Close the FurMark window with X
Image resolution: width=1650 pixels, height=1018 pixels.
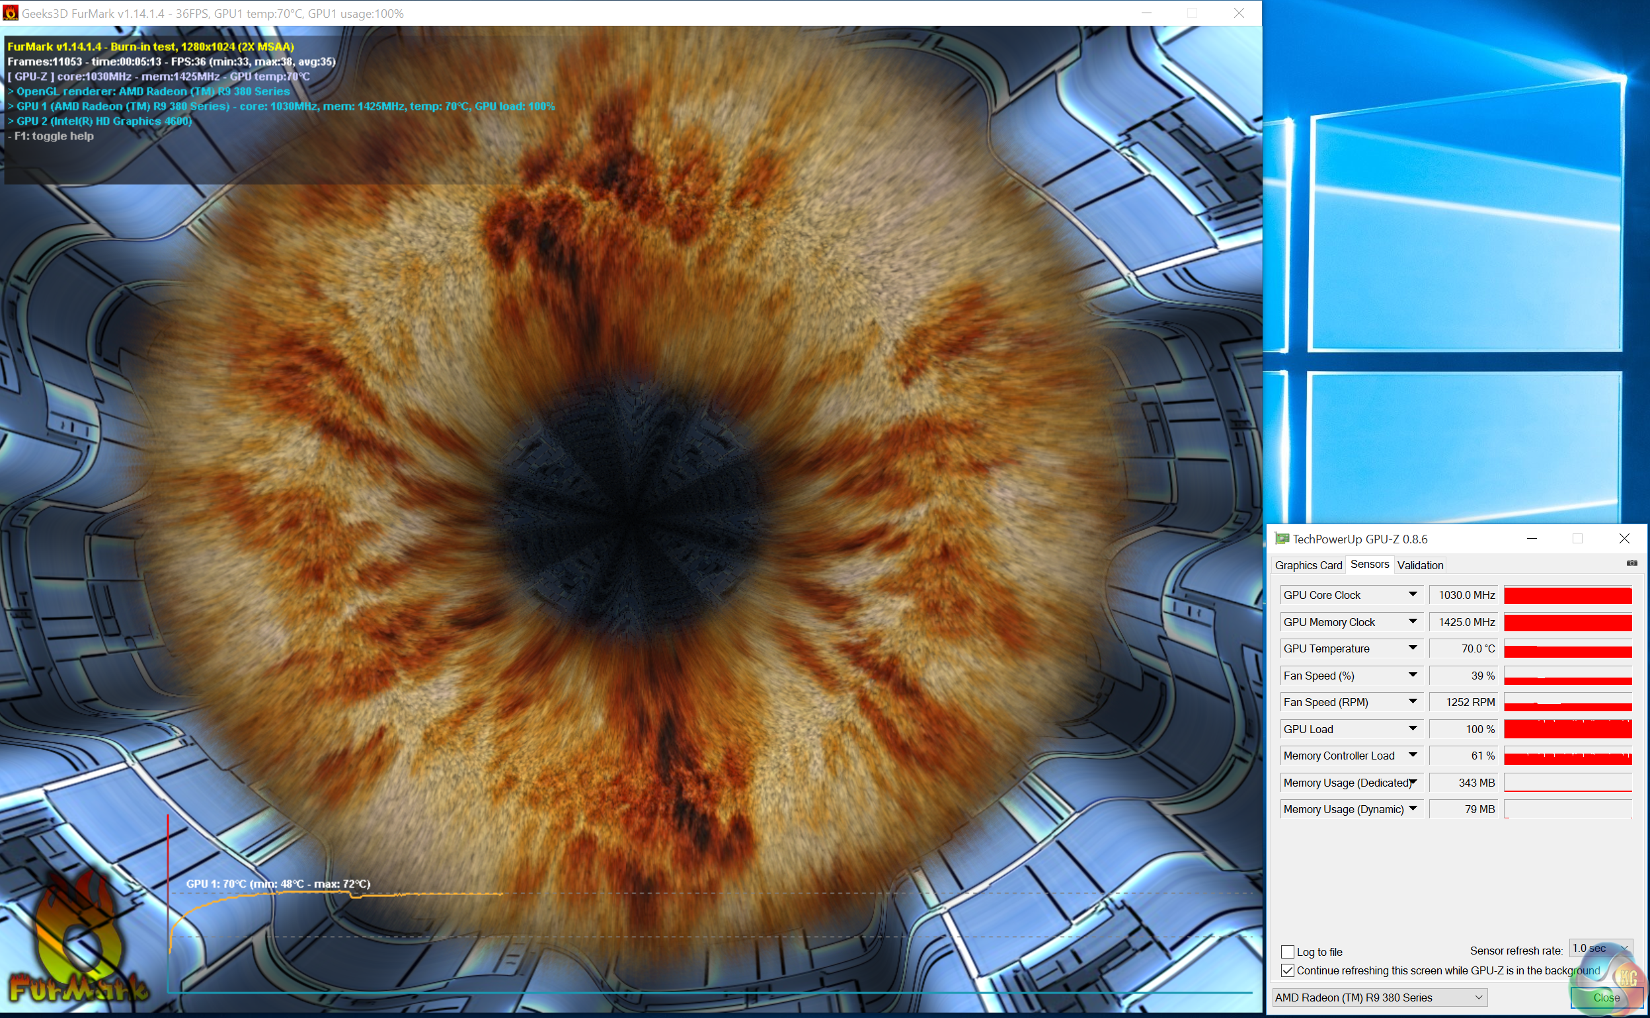[1239, 13]
